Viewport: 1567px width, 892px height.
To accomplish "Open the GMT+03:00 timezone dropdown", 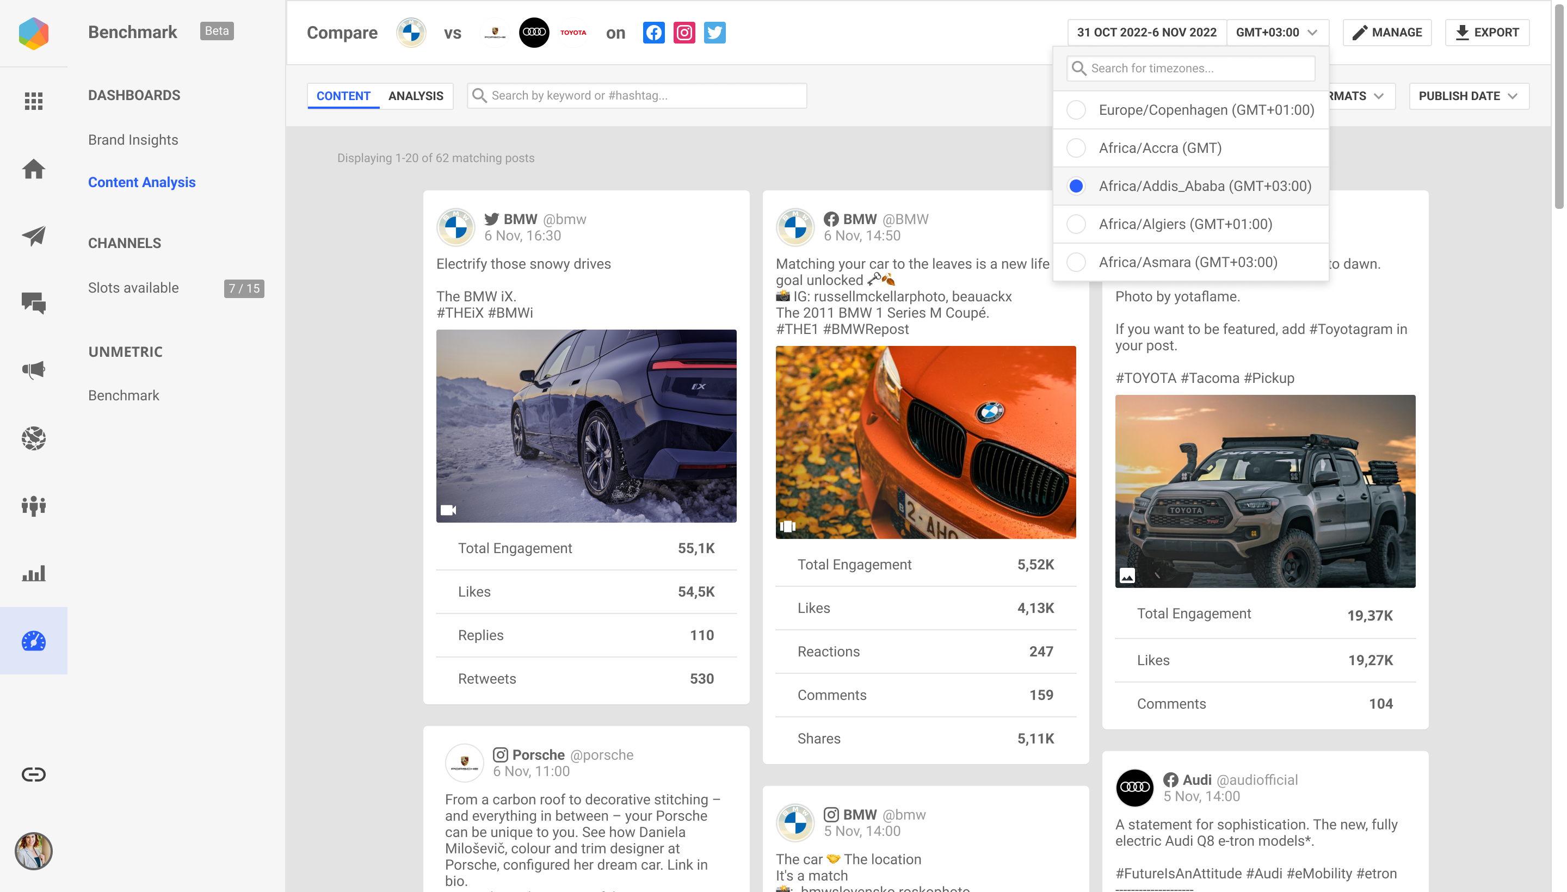I will [x=1277, y=33].
